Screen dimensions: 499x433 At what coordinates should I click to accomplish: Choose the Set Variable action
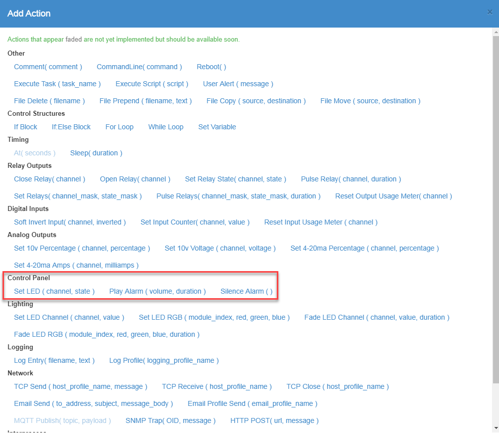tap(217, 127)
